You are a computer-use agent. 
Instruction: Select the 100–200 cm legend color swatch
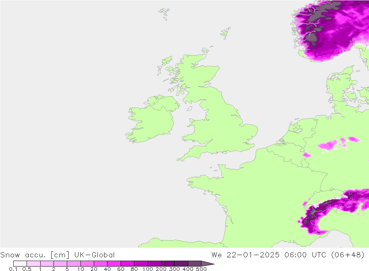(x=154, y=264)
